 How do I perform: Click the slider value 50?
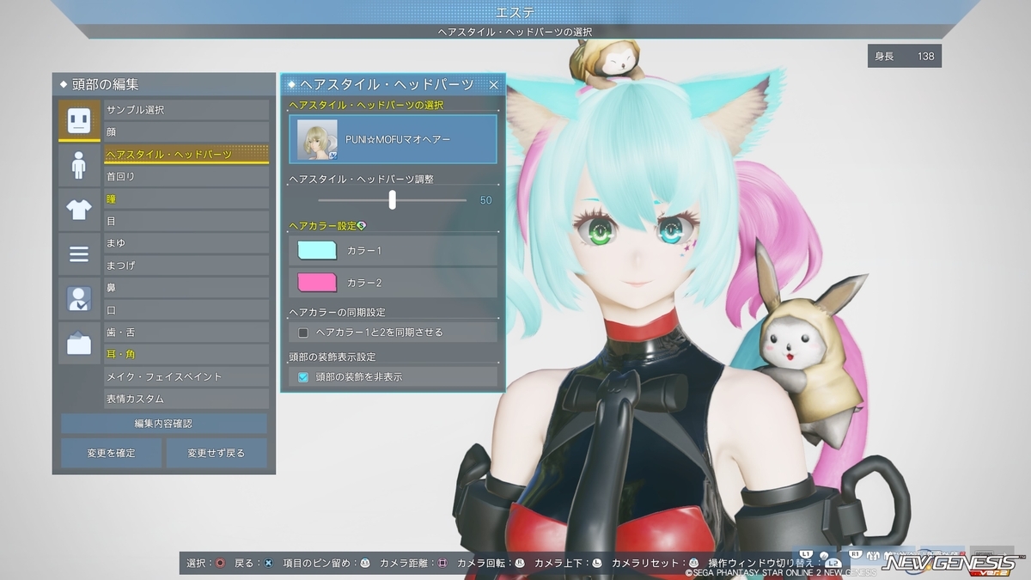click(x=485, y=200)
